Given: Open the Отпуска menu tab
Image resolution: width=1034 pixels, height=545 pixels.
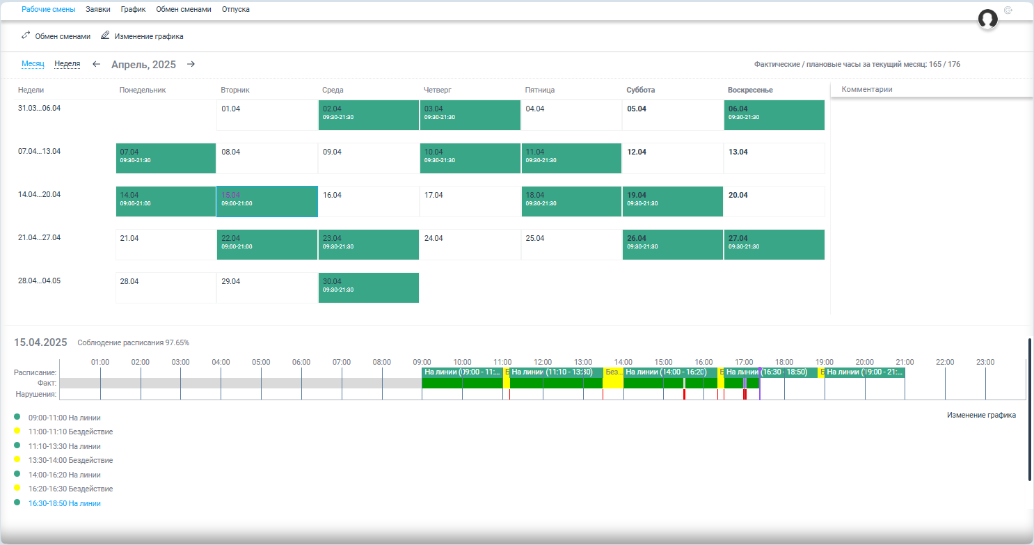Looking at the screenshot, I should [236, 10].
